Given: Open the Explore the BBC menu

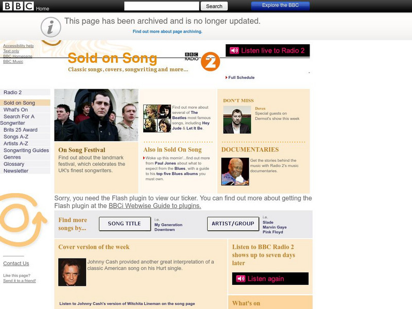Looking at the screenshot, I should click(x=280, y=6).
